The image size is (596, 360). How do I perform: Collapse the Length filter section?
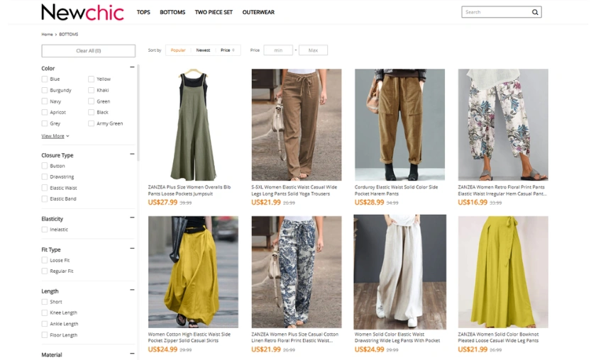point(132,290)
